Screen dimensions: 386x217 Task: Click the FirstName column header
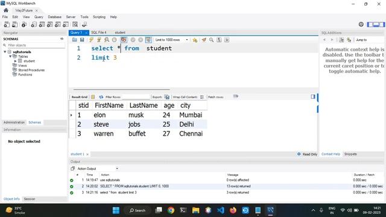[109, 105]
